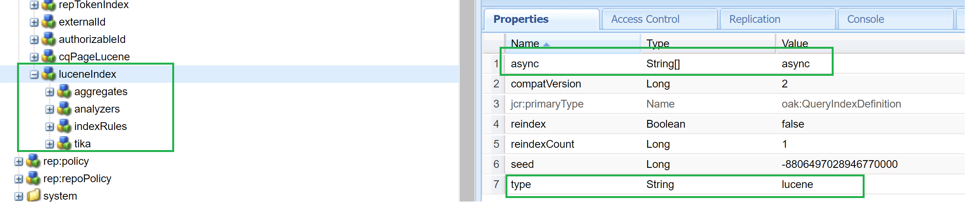This screenshot has height=205, width=966.
Task: Select the type property name
Action: (x=521, y=185)
